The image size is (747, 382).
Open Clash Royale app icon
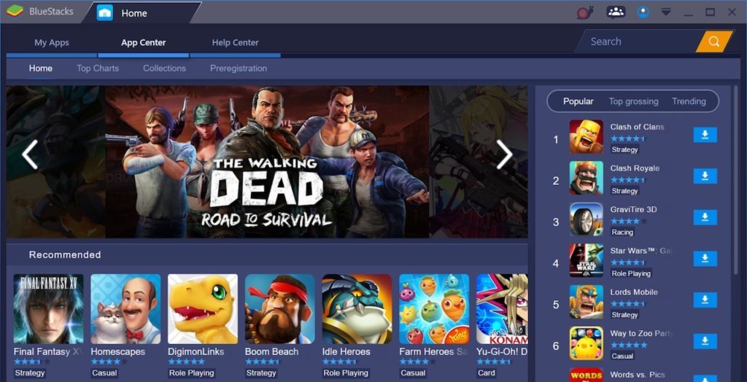(x=586, y=178)
